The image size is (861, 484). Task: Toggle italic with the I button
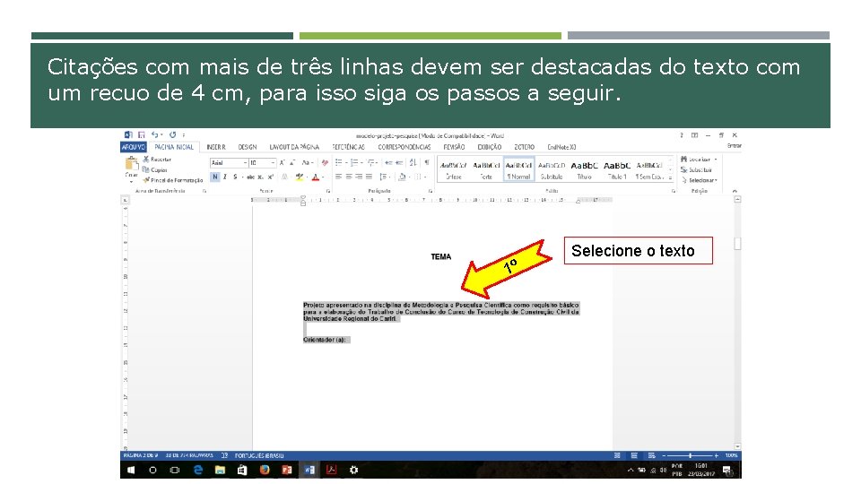tap(224, 177)
